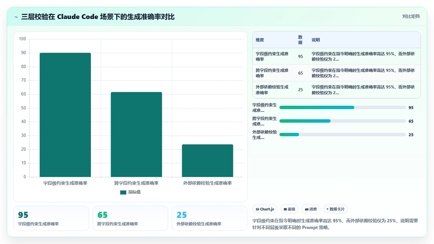Click the 跨字段约束生成准… progress row label
The width and height of the screenshot is (434, 244).
(x=264, y=121)
